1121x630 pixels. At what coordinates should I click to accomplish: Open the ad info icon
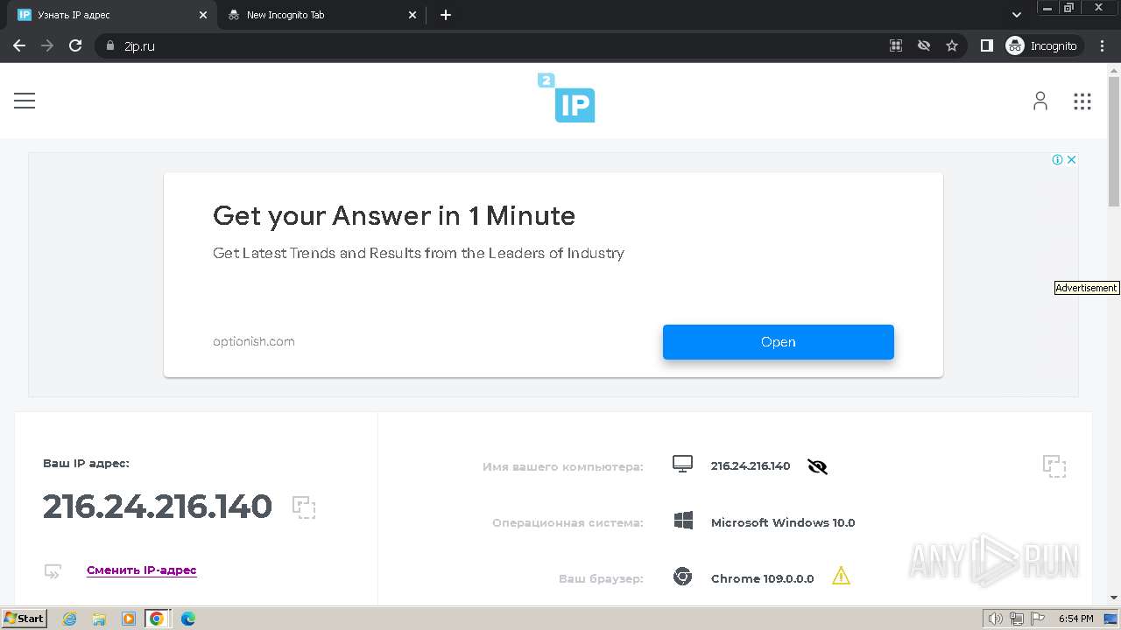[x=1057, y=159]
